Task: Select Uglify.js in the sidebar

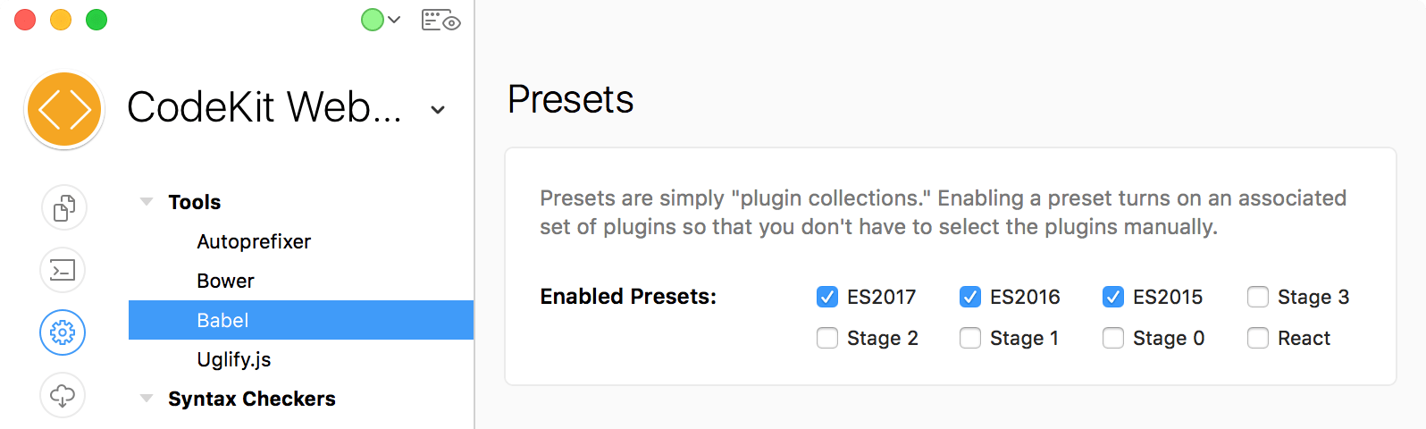Action: pos(234,359)
